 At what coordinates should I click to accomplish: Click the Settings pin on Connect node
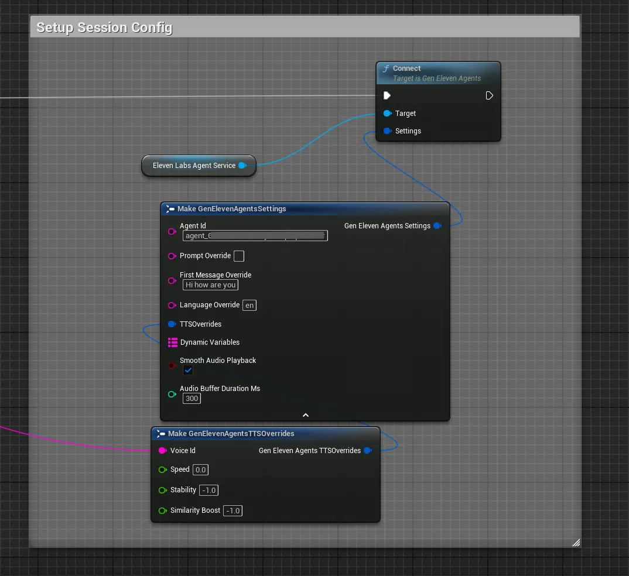(x=388, y=131)
